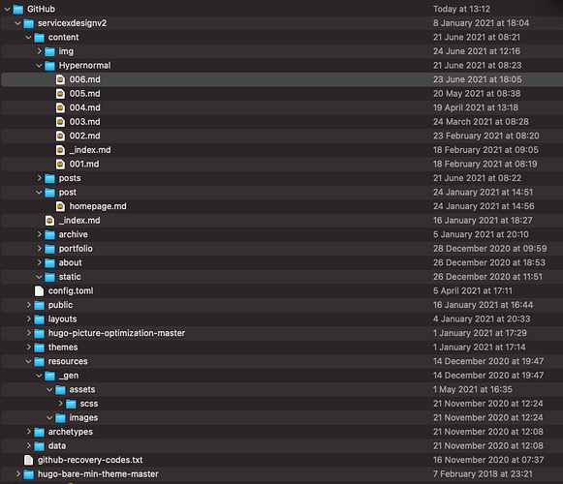
Task: Click the 006.md markdown file icon
Action: click(x=60, y=79)
